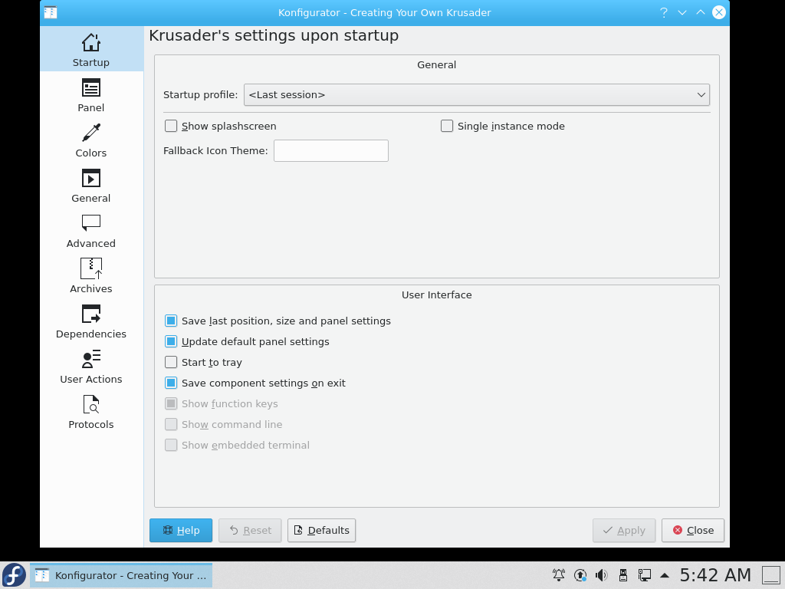Open the User Actions settings page icon
Screen dimensions: 785x589
tap(91, 359)
